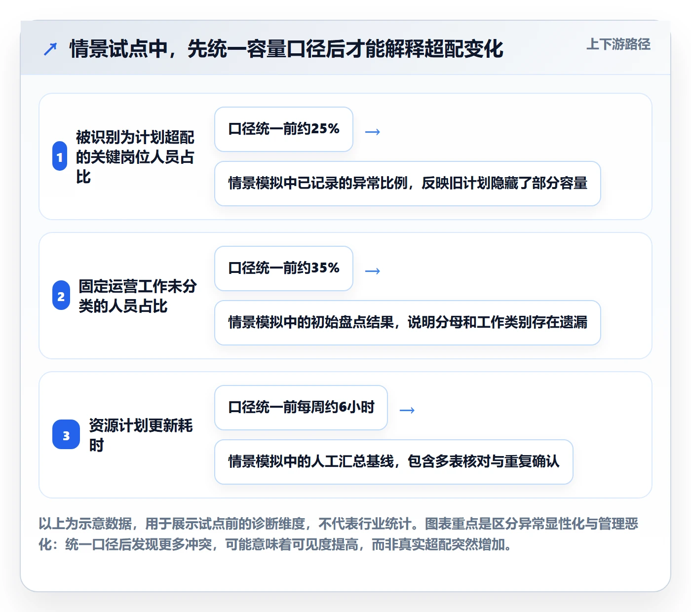This screenshot has width=691, height=612.
Task: Select the number 1 badge
Action: tap(60, 156)
